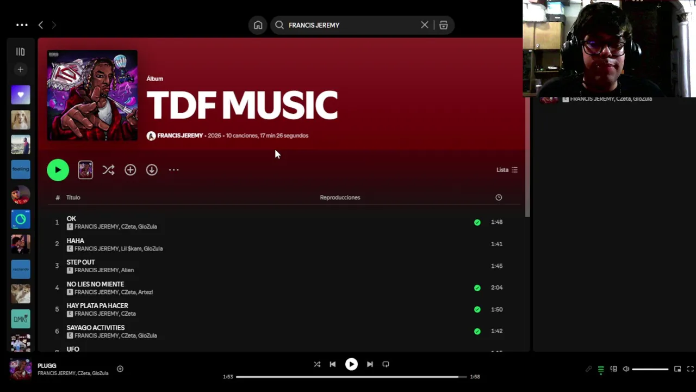Open the Home page
The image size is (696, 392).
tap(258, 25)
